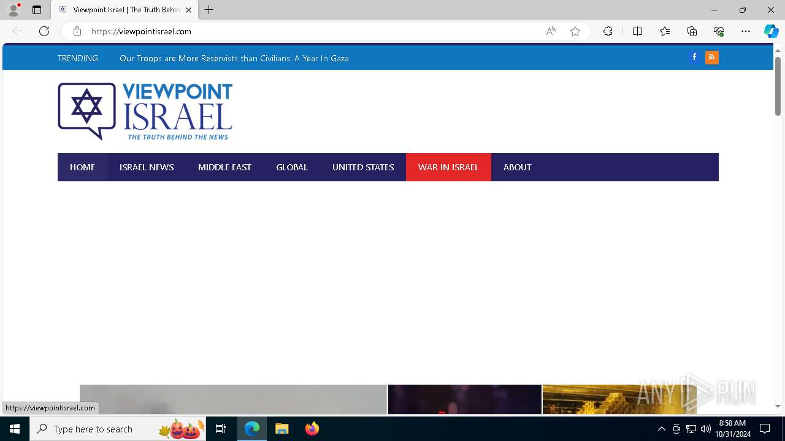Open Read aloud icon in address bar
The width and height of the screenshot is (785, 441).
pyautogui.click(x=551, y=31)
